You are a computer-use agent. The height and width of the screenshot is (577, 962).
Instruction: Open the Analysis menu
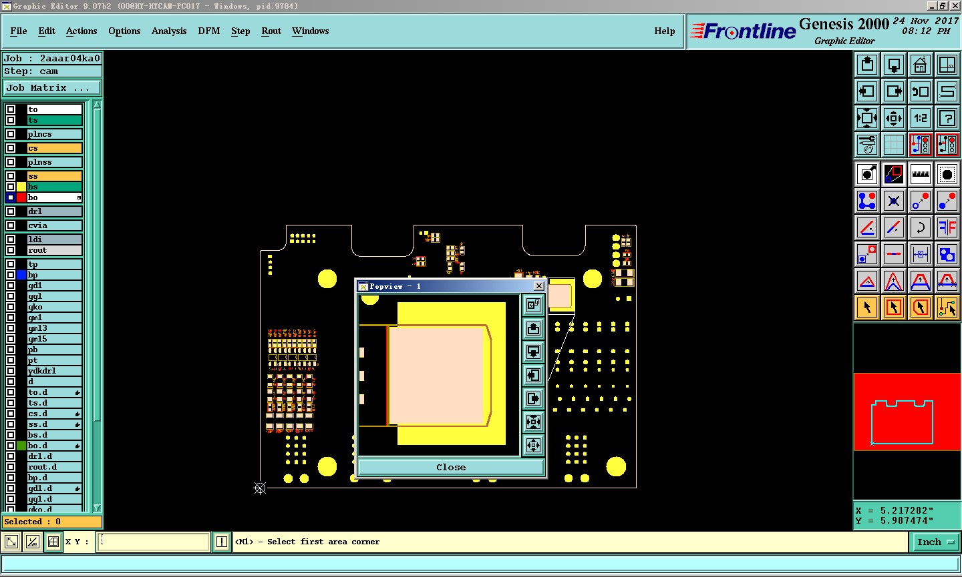tap(169, 31)
